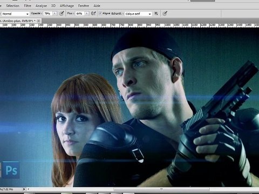Open the Aide menu
Screen dimensions: 259x194
pyautogui.click(x=97, y=6)
